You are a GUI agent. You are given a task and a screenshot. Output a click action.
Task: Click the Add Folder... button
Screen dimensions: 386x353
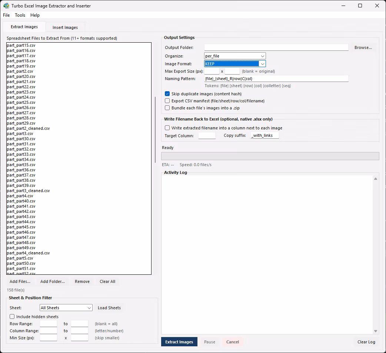click(x=53, y=281)
